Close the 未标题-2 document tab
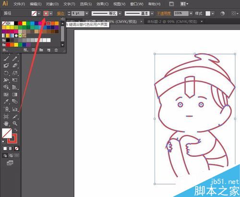The height and width of the screenshot is (197, 240). 202,21
